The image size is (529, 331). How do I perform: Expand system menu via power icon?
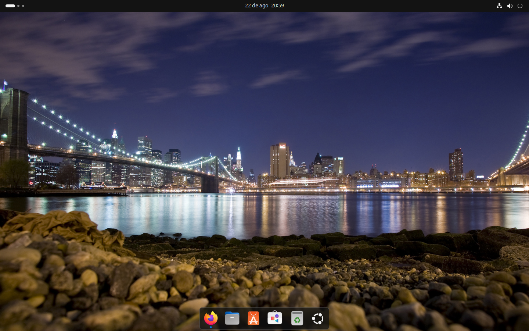(x=520, y=6)
